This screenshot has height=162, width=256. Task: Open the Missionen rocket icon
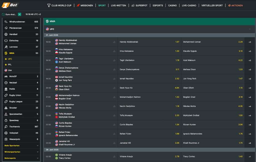tap(78, 5)
